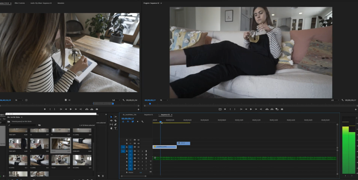Switch to Sequence 01 timeline tab
Viewport: 358px width, 180px height.
[x=148, y=115]
